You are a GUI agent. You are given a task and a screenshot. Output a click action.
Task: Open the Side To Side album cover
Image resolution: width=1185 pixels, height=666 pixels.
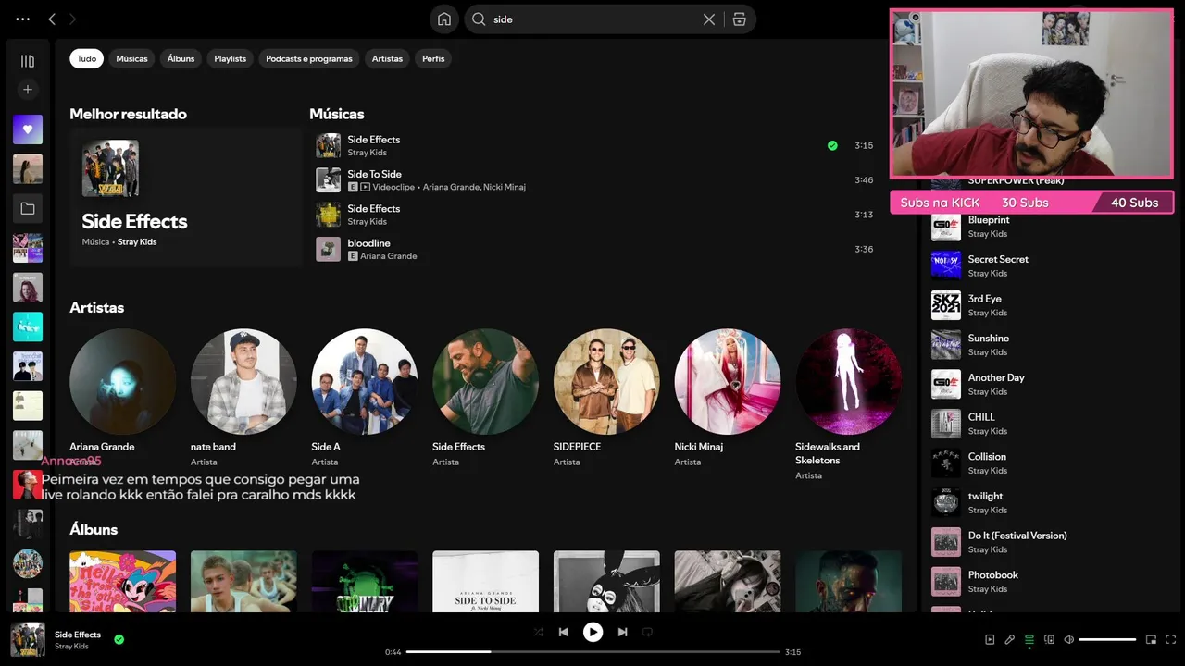tap(485, 582)
